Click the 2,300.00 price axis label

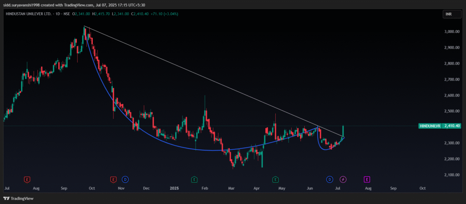click(x=452, y=143)
